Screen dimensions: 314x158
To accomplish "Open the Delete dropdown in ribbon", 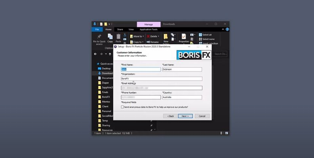I will click(x=153, y=37).
